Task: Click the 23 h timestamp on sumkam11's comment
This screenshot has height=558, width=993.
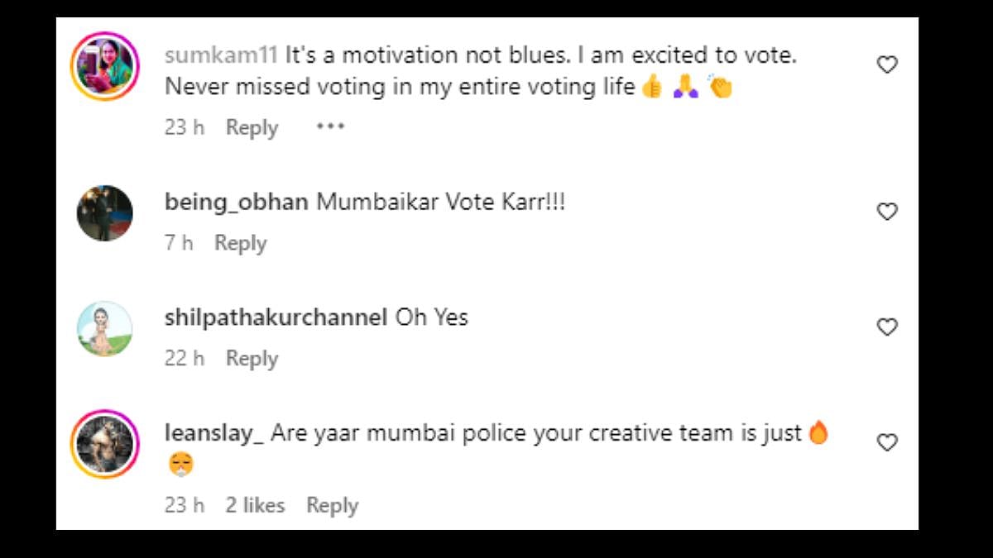Action: point(185,128)
